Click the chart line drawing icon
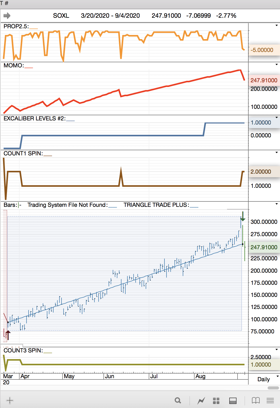 201,401
